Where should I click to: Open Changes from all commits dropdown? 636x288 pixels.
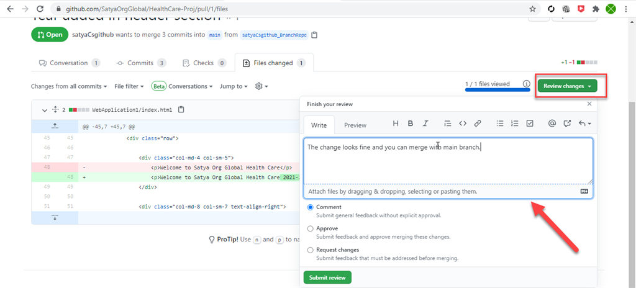69,86
